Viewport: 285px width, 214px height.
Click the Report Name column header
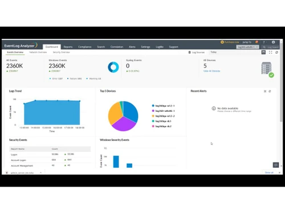tap(18, 149)
